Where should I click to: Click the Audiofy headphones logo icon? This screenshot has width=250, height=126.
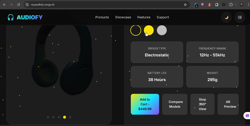[11, 17]
